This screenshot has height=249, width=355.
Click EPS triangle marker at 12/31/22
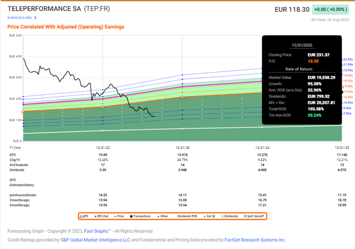(103, 106)
